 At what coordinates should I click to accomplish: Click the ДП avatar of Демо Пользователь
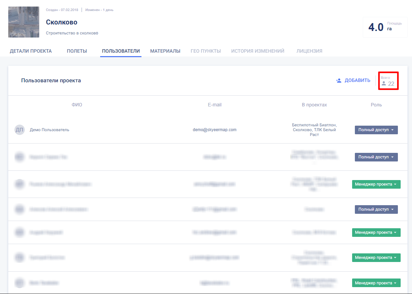point(20,130)
